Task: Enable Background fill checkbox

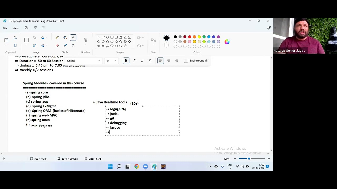Action: (x=186, y=61)
